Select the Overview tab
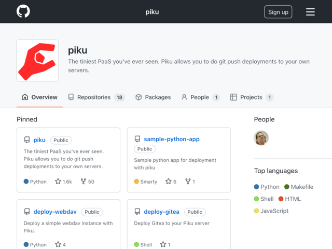 coord(39,97)
